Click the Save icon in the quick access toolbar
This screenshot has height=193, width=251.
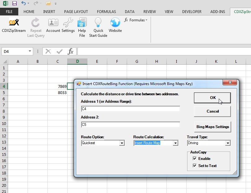tap(15, 3)
